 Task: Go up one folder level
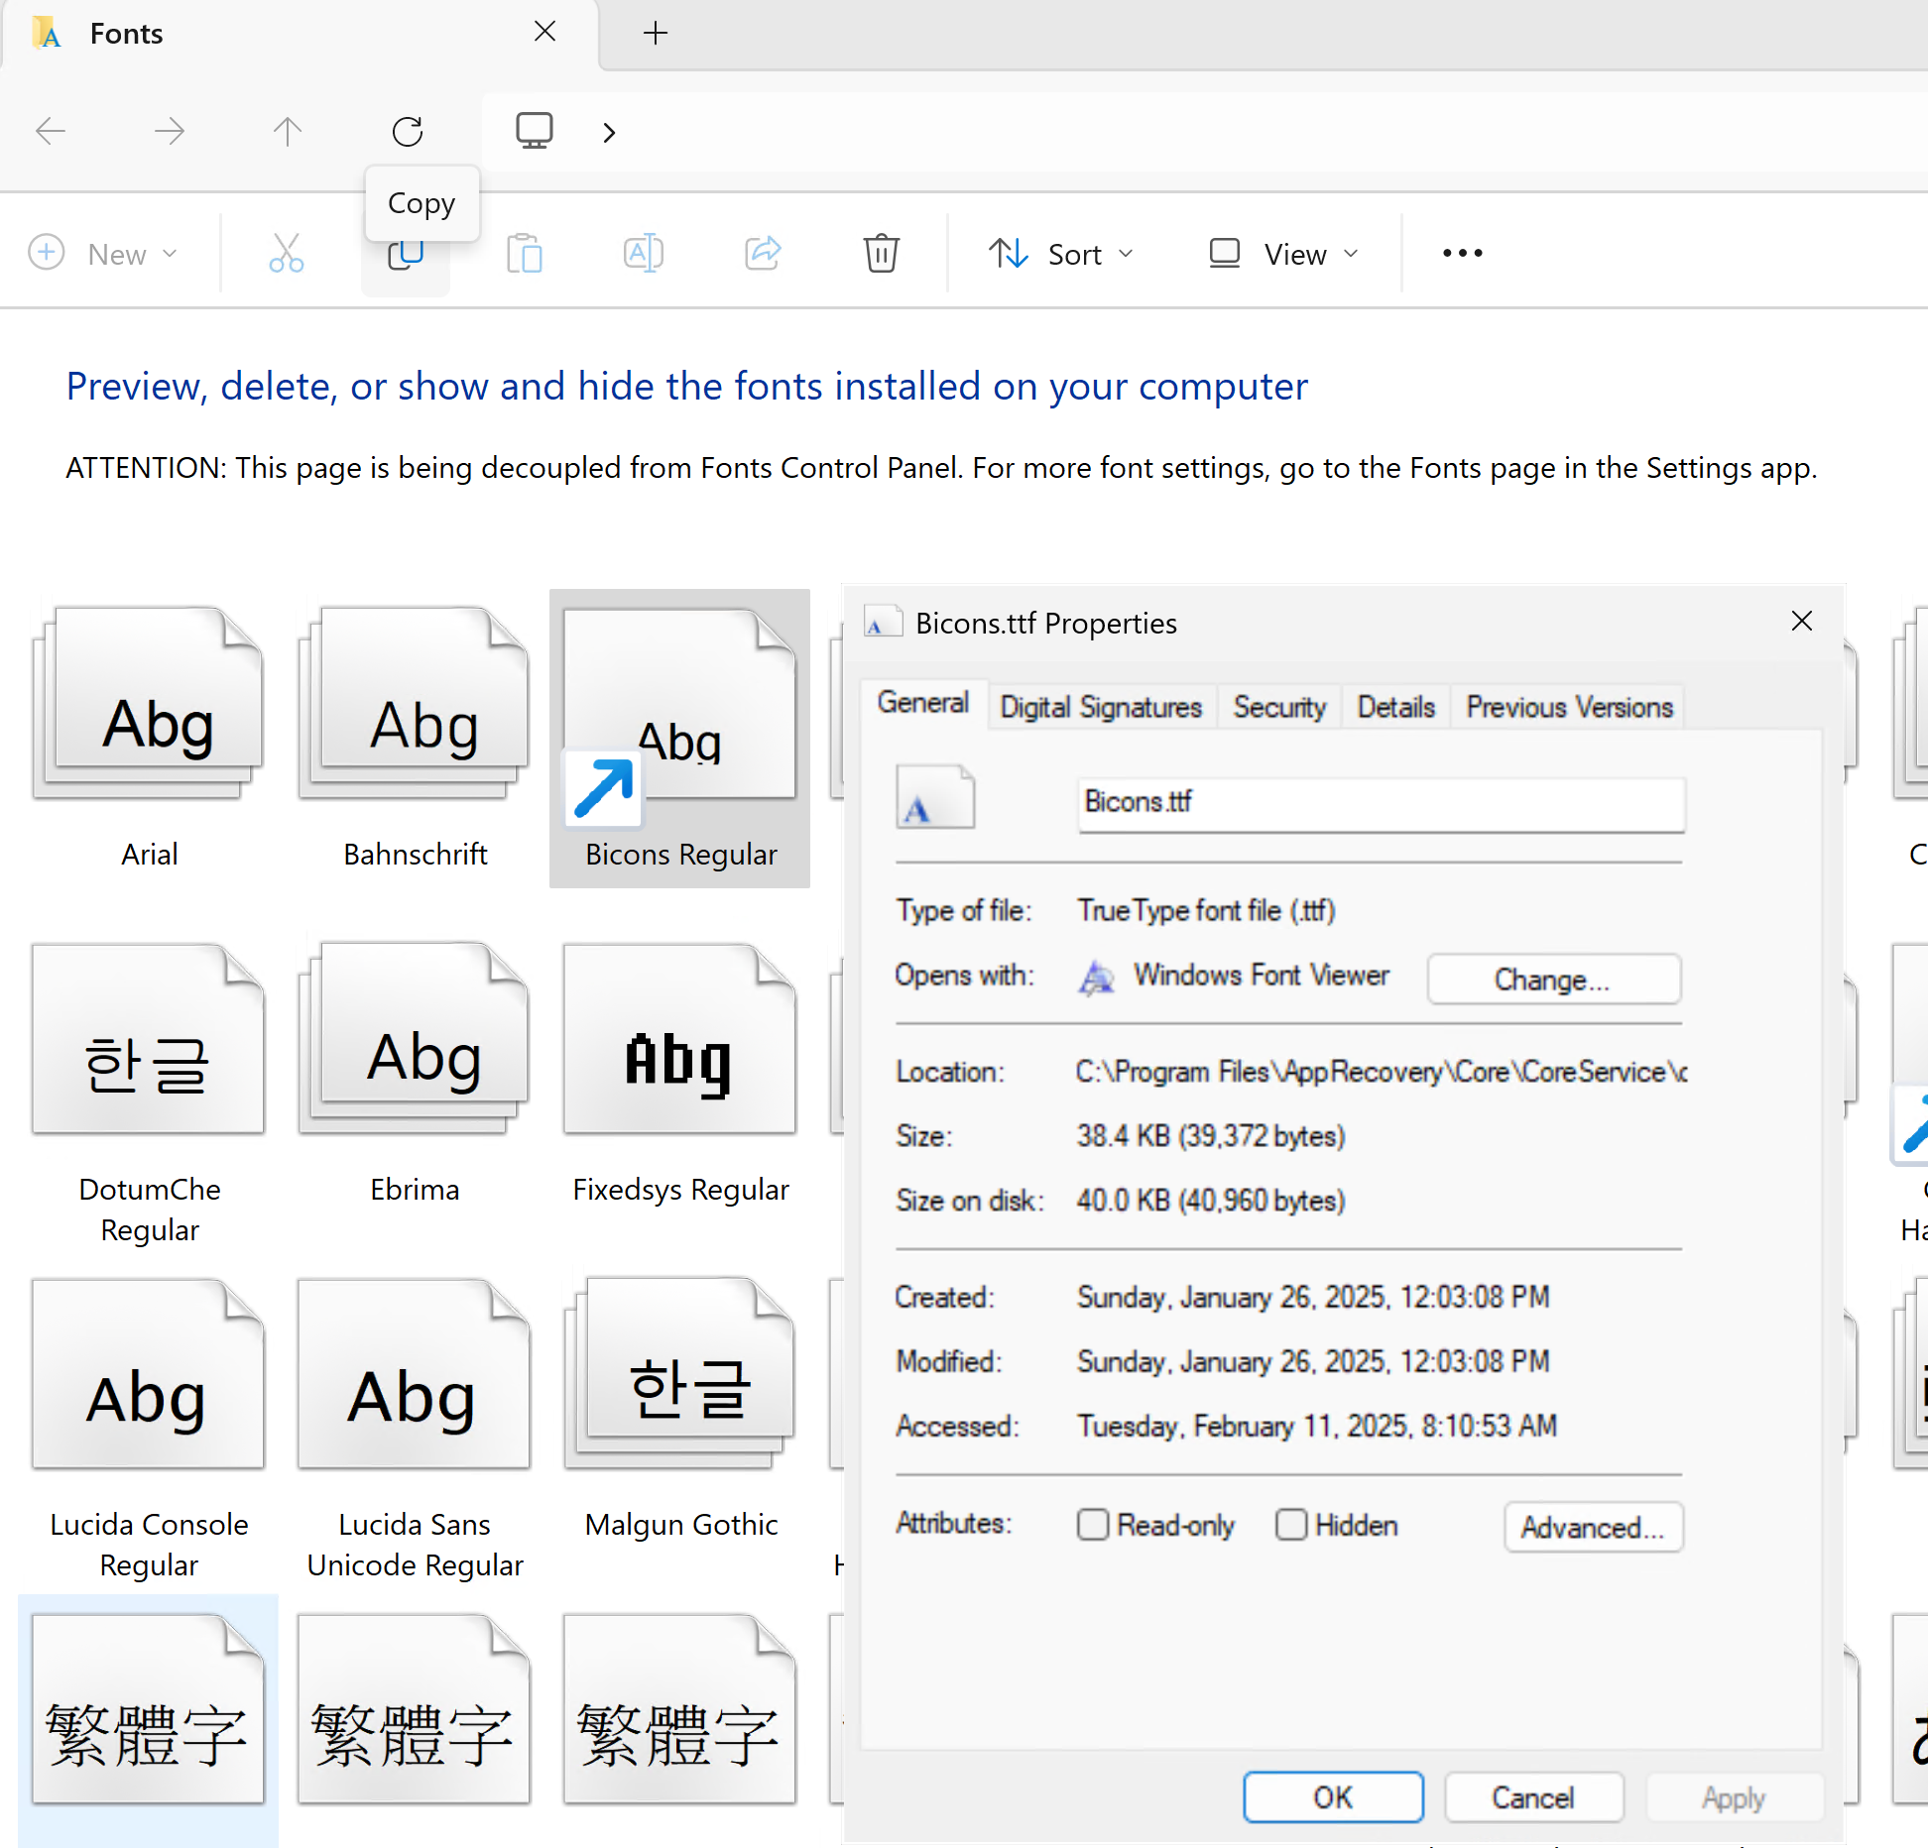pos(287,130)
